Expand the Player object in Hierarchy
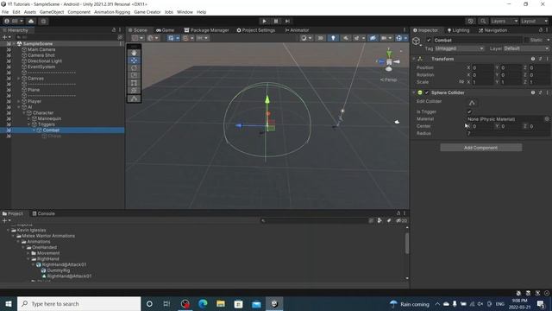Screen dimensions: 552x311 point(19,102)
